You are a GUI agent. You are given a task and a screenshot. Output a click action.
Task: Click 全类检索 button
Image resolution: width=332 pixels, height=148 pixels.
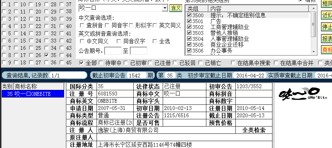254,130
